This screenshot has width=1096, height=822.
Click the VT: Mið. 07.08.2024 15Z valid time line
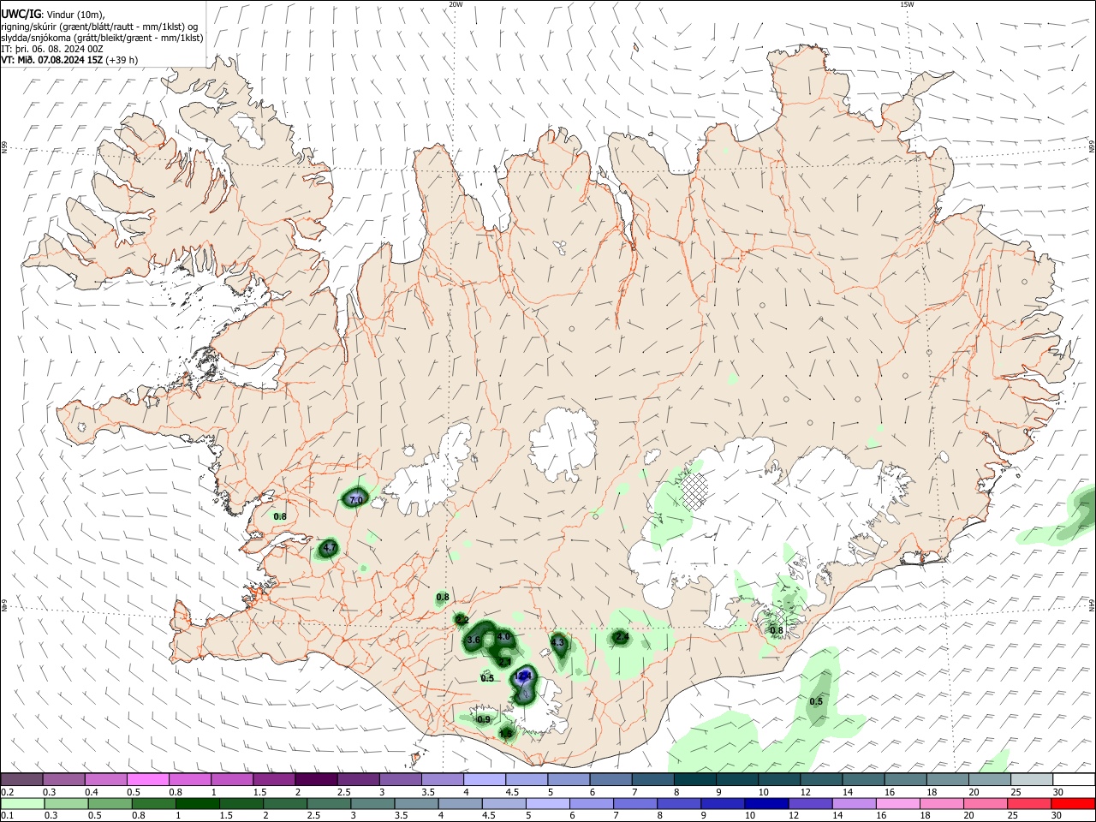pyautogui.click(x=69, y=60)
